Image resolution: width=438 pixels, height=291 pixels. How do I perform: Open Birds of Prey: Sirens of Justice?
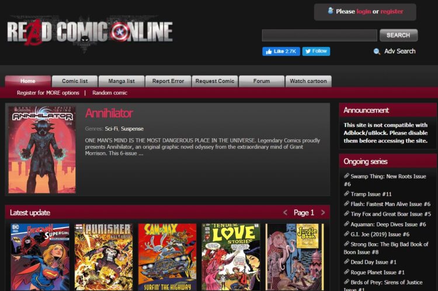[x=383, y=285]
